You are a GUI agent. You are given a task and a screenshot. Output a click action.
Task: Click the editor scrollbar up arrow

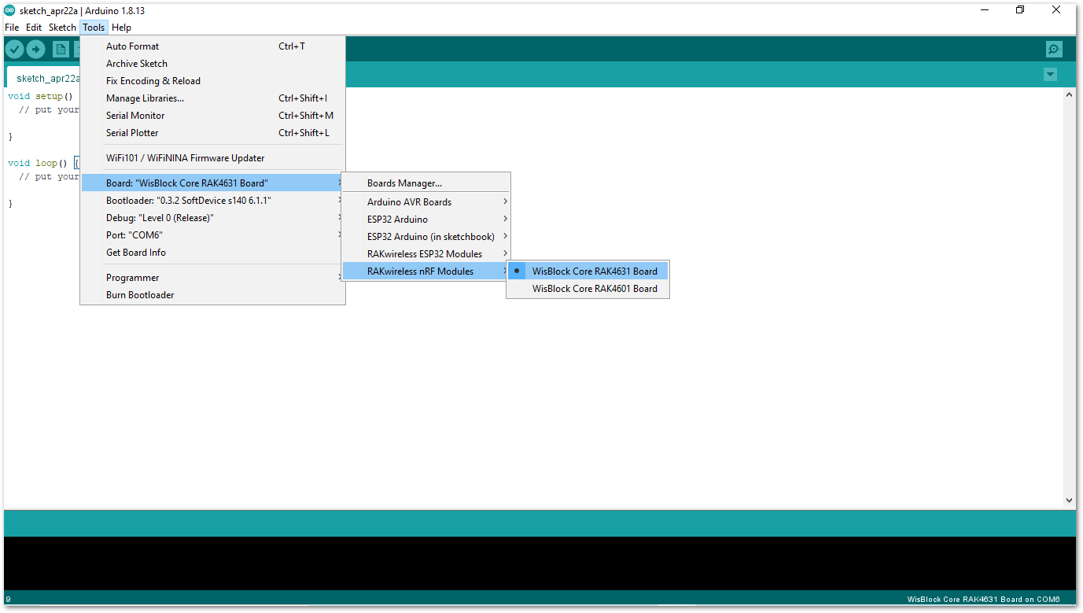click(x=1069, y=94)
